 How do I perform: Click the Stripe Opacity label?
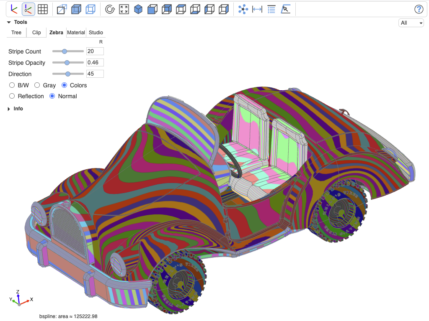(x=27, y=63)
